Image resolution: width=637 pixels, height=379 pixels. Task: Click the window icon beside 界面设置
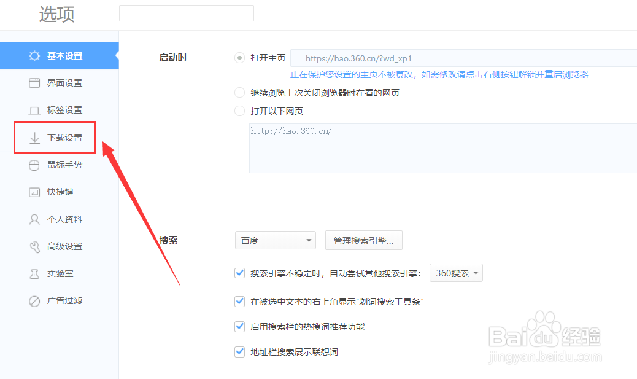pyautogui.click(x=34, y=83)
